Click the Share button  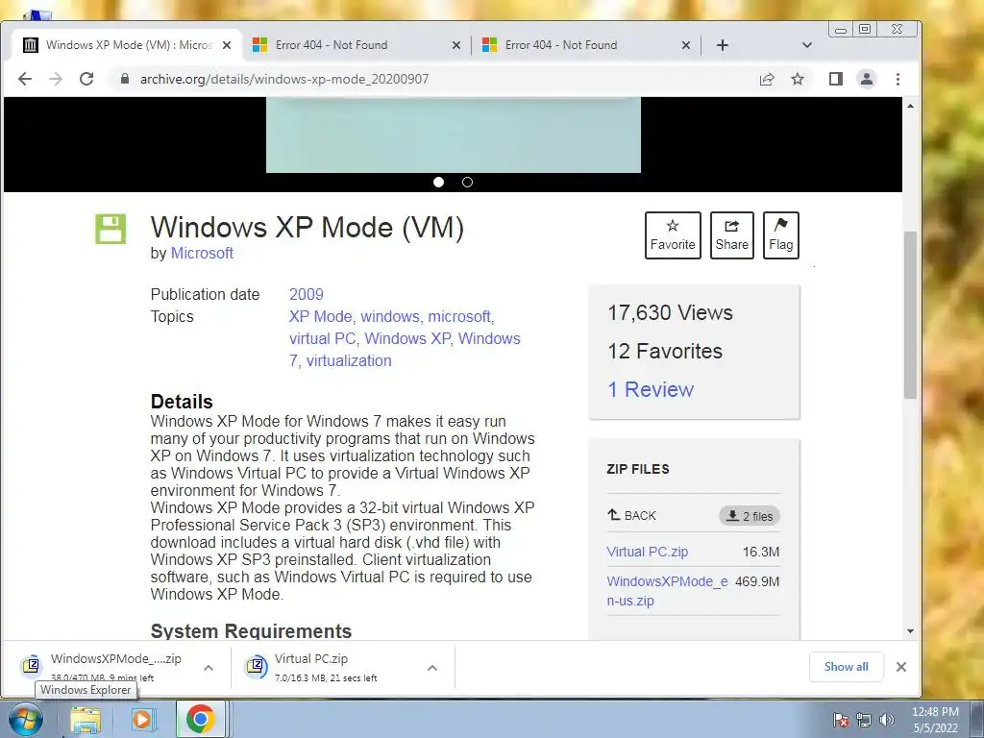click(731, 235)
